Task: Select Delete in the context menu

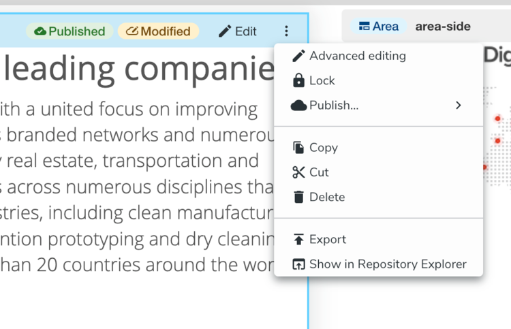Action: point(378,197)
